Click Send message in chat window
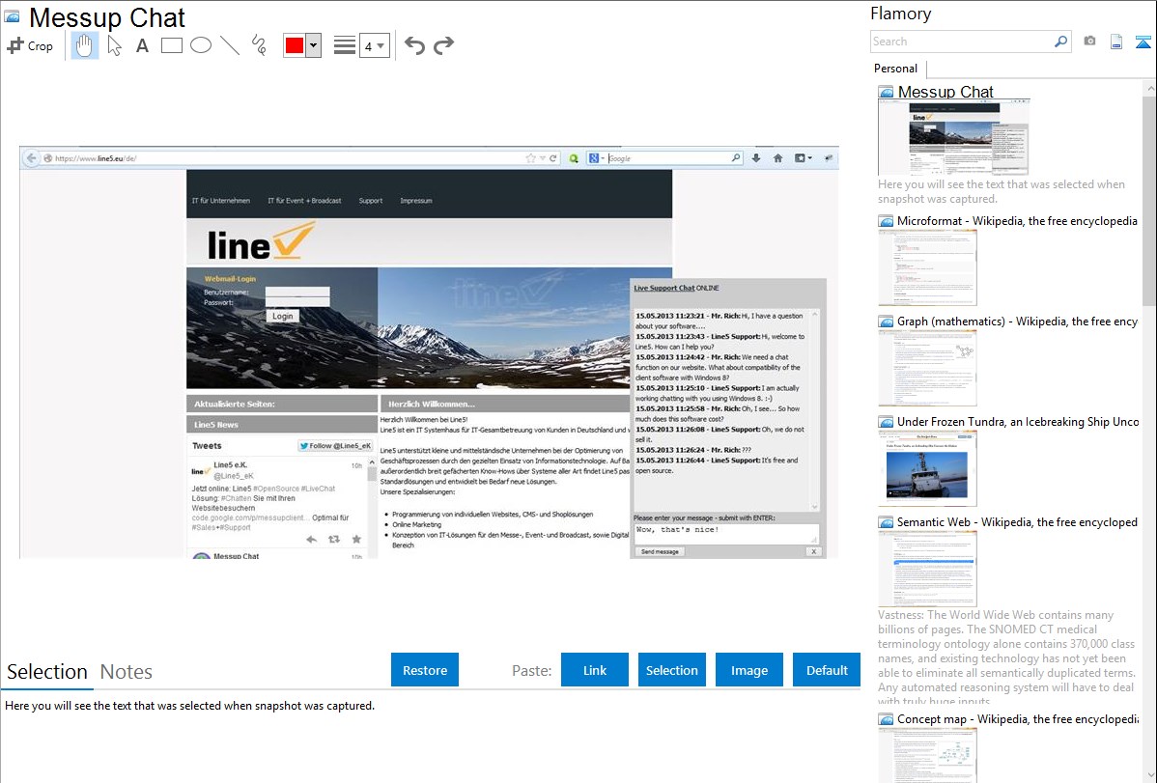 pyautogui.click(x=660, y=551)
